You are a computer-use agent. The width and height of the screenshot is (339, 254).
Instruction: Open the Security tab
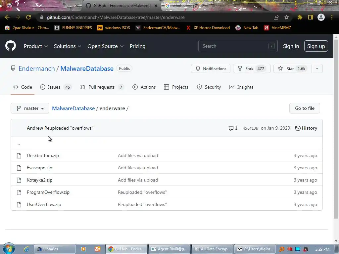[x=209, y=87]
